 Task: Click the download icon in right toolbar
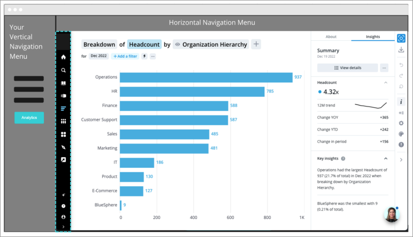tap(401, 50)
